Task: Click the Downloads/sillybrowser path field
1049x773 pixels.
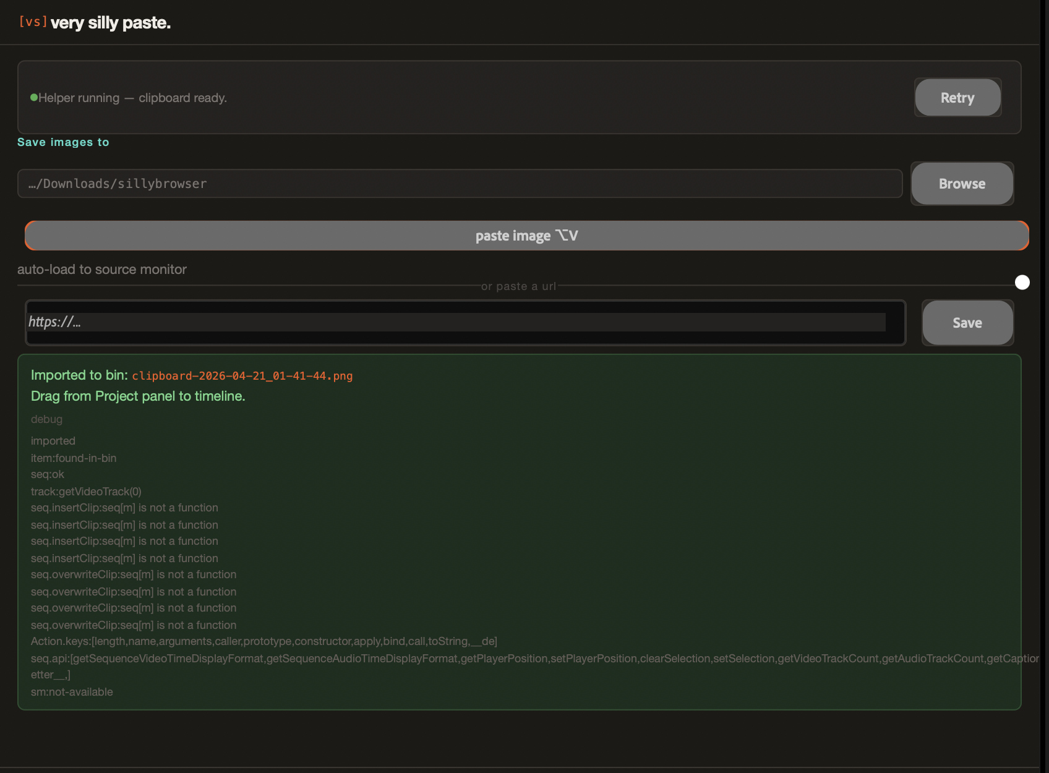Action: tap(460, 184)
